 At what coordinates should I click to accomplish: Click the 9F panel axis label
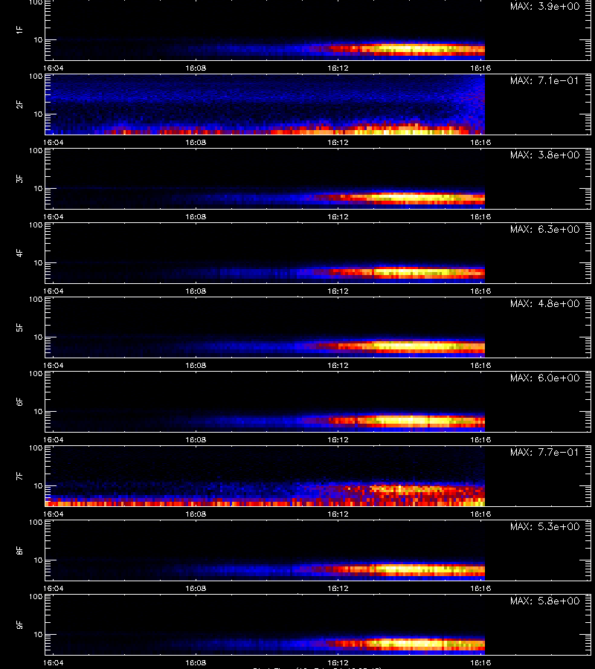point(19,624)
